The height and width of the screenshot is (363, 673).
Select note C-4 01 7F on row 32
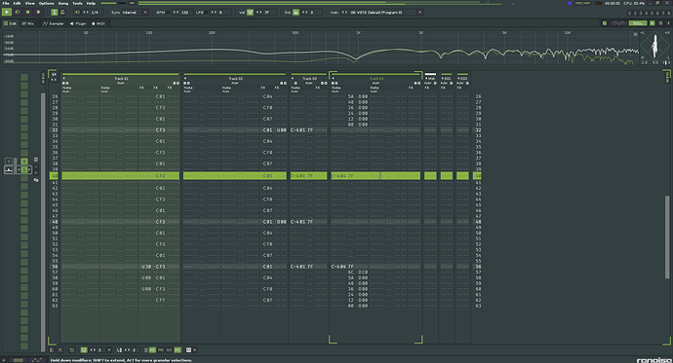[x=301, y=130]
